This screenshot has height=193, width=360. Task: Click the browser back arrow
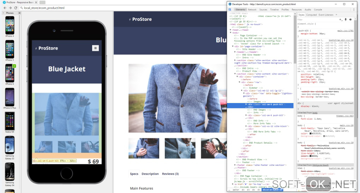tap(5, 8)
